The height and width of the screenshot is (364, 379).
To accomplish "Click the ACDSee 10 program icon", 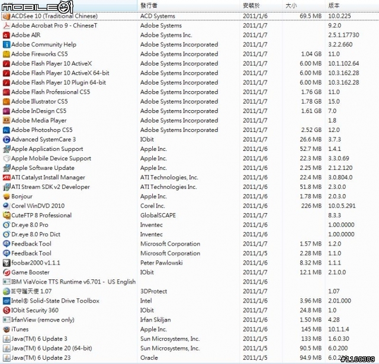I will coord(7,16).
